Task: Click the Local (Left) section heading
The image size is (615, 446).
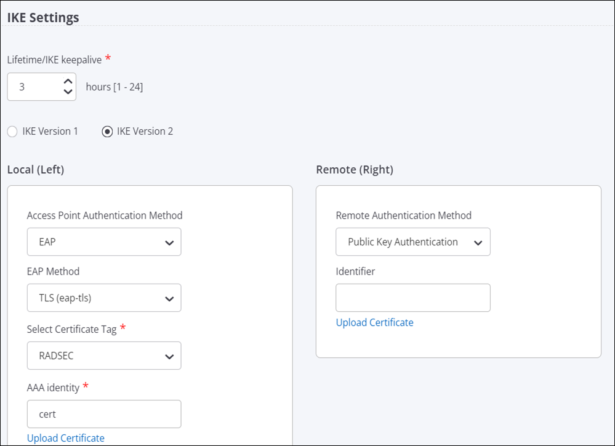Action: click(36, 170)
